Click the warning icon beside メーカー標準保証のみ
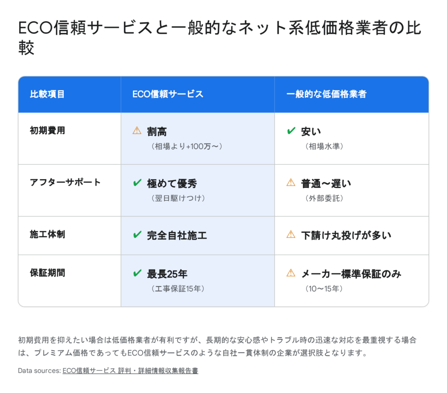This screenshot has width=447, height=393. point(291,273)
